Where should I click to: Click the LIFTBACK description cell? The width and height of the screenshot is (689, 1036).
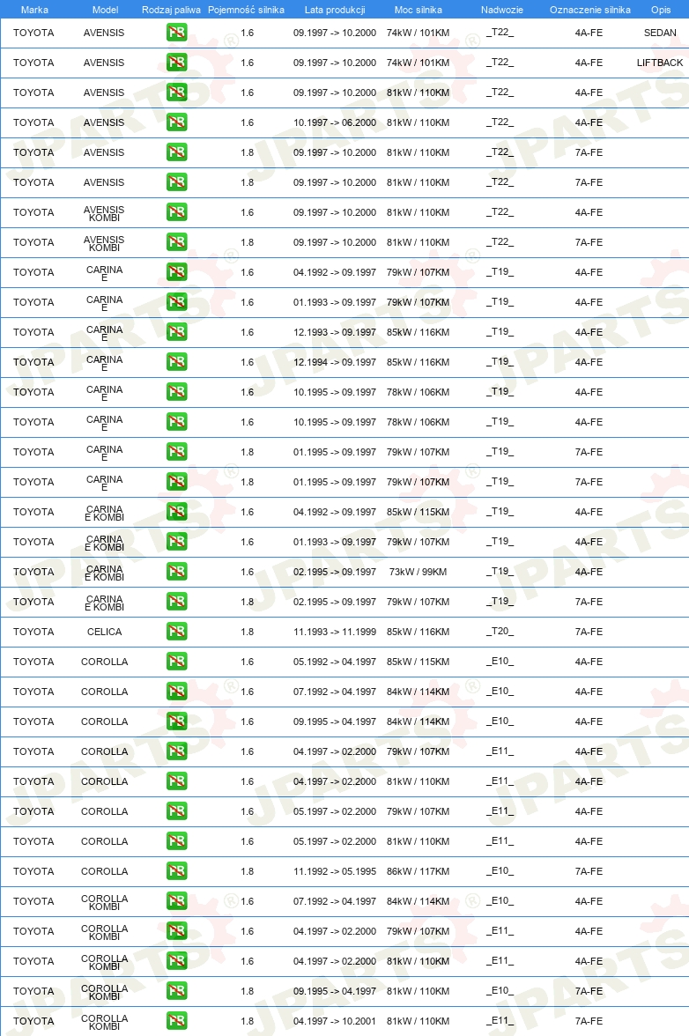pyautogui.click(x=660, y=62)
